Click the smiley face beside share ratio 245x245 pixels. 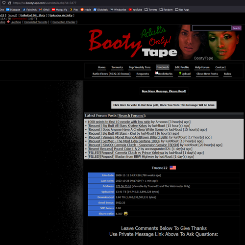(x=125, y=214)
